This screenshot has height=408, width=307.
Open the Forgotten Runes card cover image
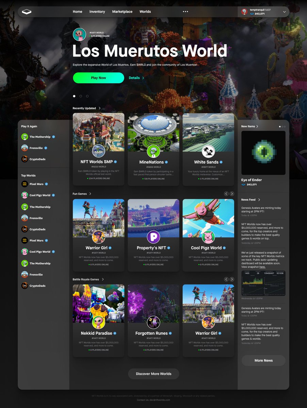[x=153, y=304]
